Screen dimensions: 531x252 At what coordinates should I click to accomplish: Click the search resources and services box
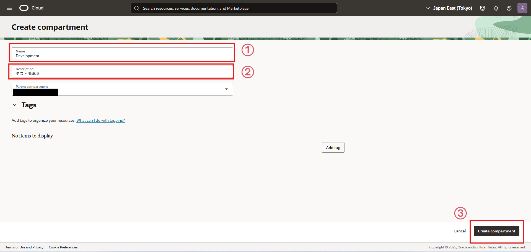coord(234,8)
